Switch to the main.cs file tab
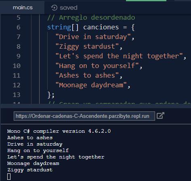 [23, 8]
